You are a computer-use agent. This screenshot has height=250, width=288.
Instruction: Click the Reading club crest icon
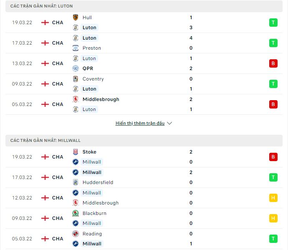(x=76, y=234)
